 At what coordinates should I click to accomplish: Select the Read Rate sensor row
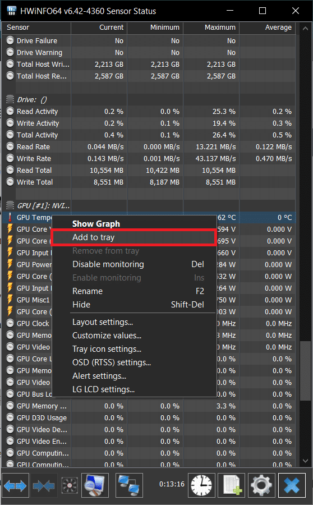pos(149,147)
